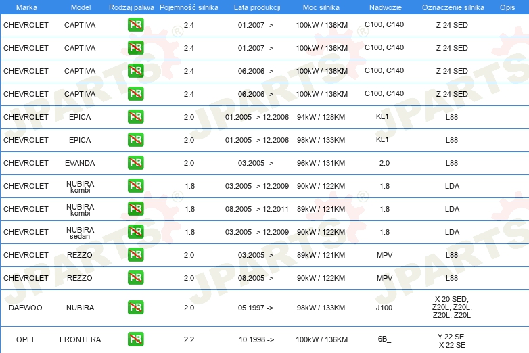Click the J100 body cell

(384, 308)
